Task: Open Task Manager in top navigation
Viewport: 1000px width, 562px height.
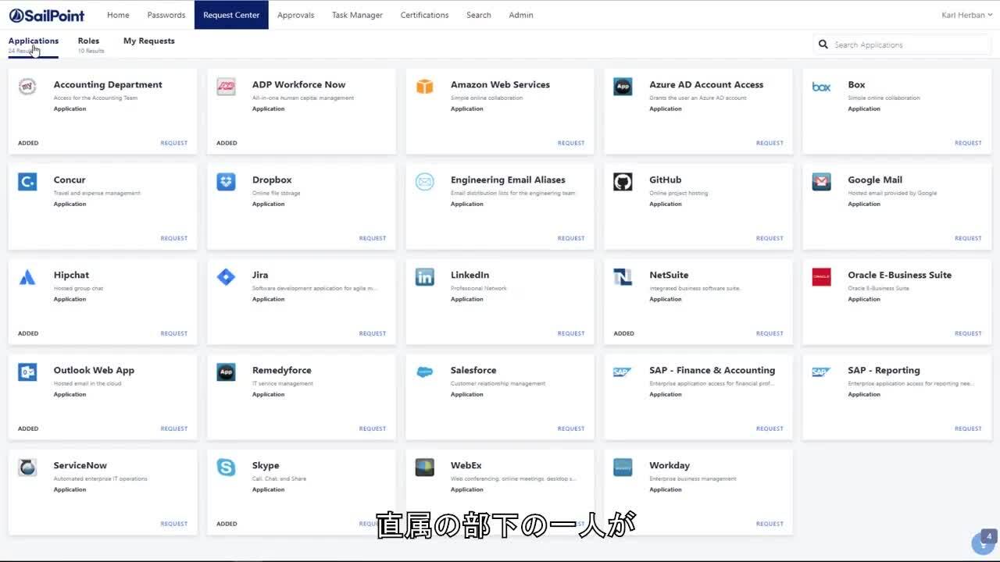Action: point(357,15)
